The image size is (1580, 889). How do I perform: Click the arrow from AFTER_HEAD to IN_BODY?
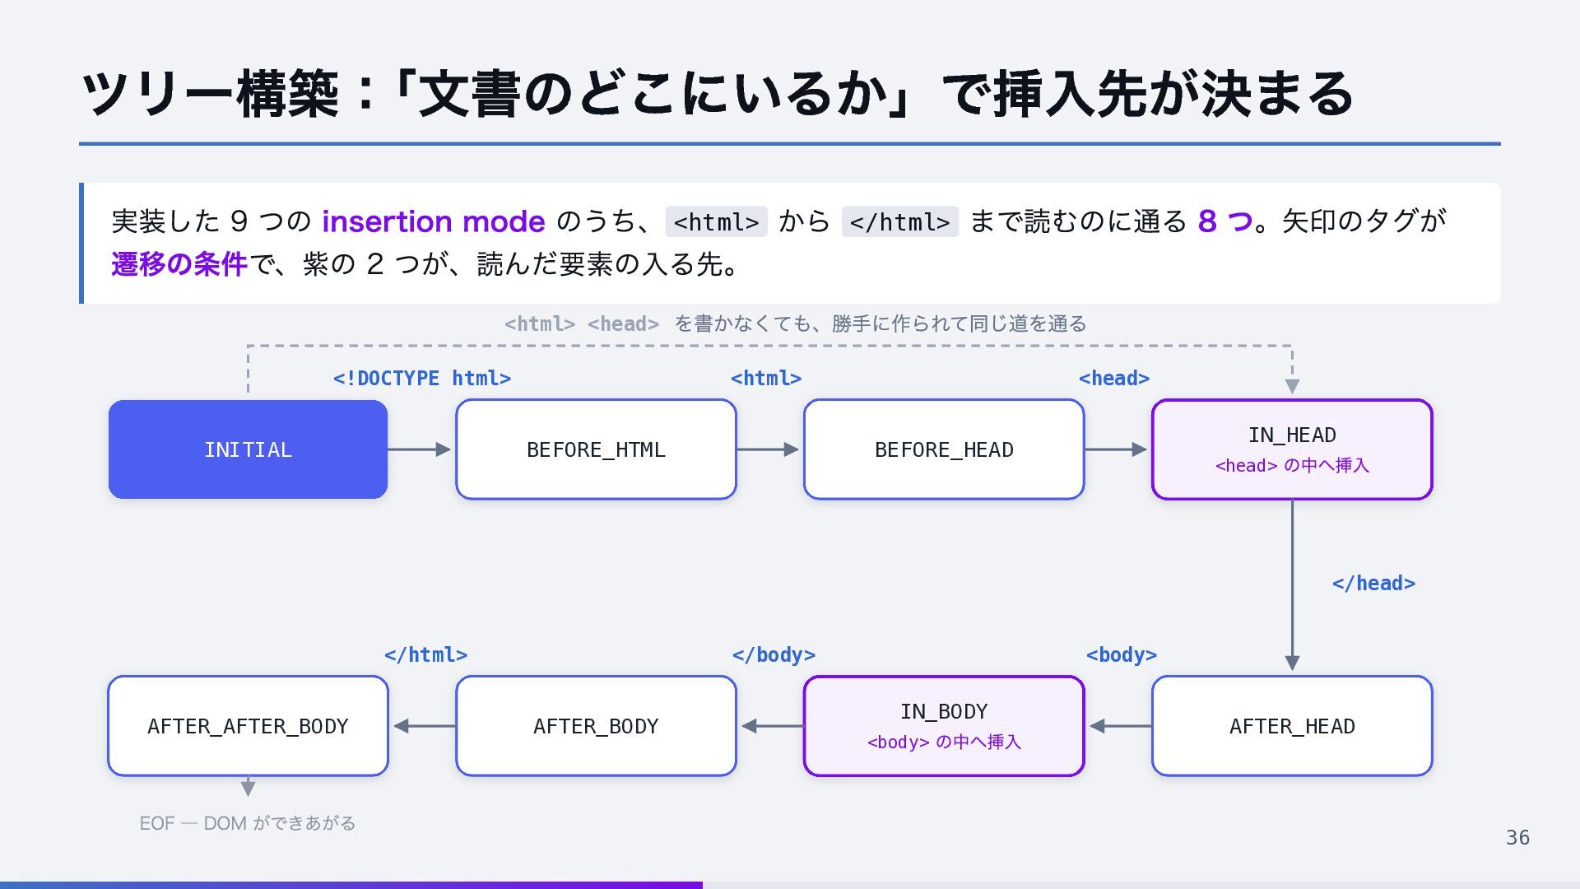(1120, 726)
